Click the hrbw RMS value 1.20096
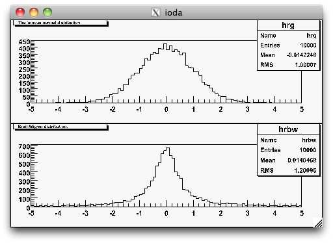This screenshot has height=243, width=333. click(x=305, y=171)
